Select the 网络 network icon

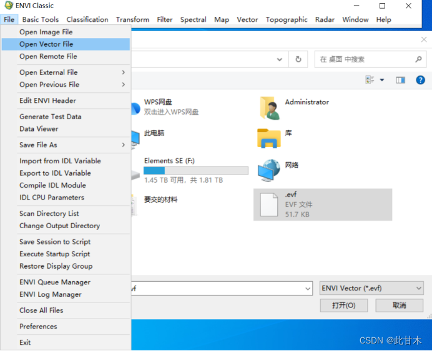(x=269, y=170)
